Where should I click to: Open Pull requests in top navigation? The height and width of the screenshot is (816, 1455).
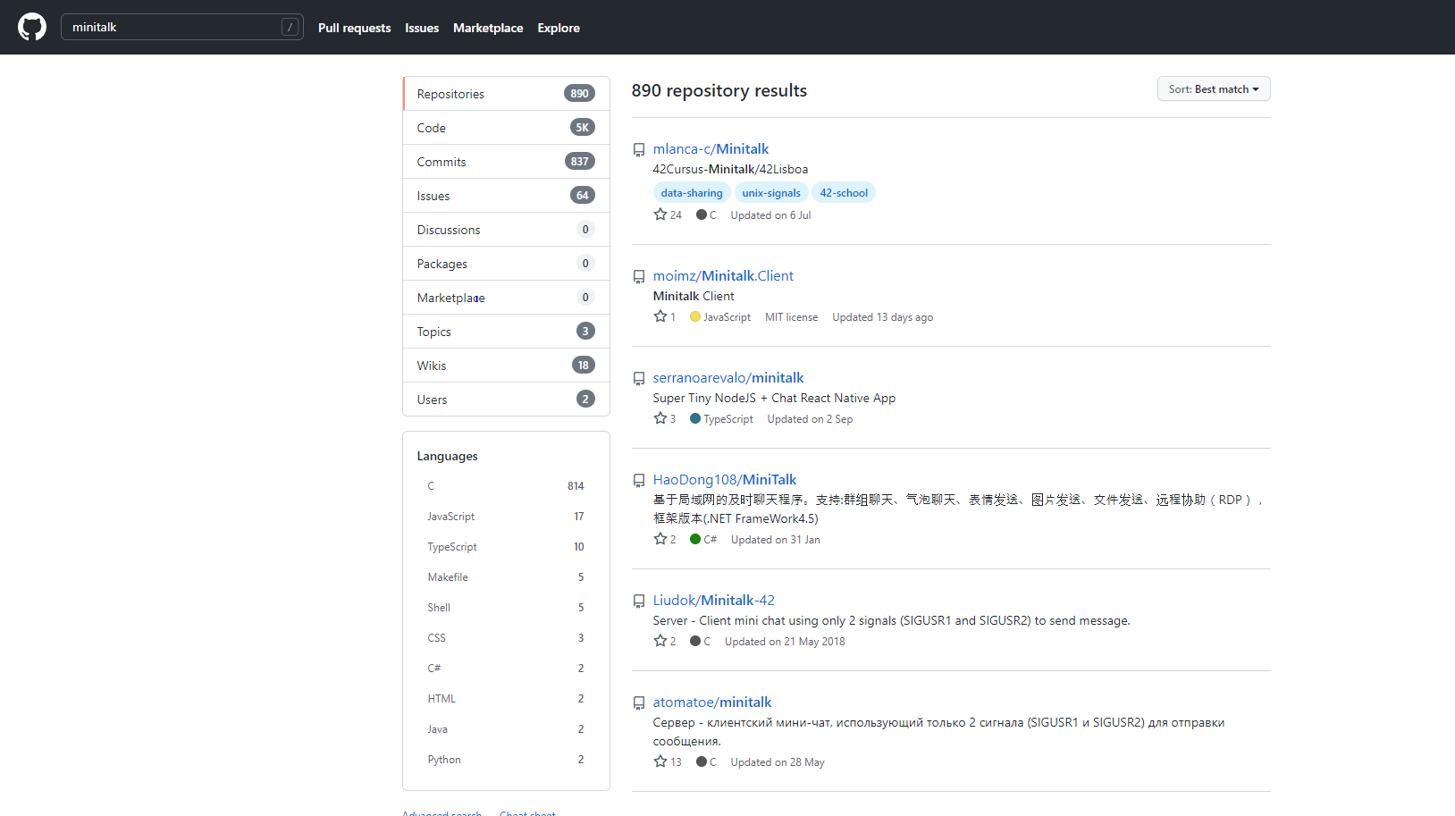[x=354, y=28]
